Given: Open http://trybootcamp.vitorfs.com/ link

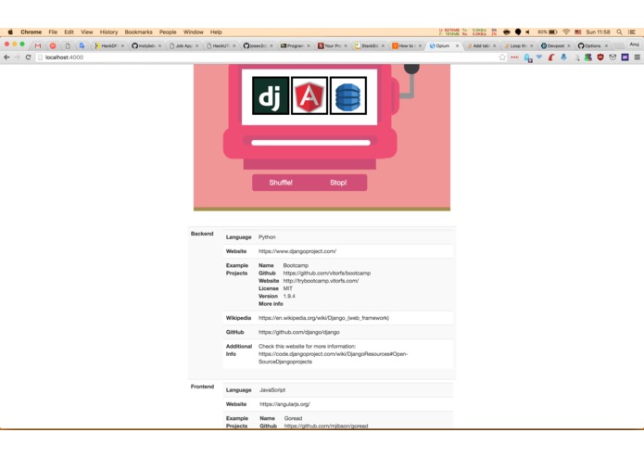Looking at the screenshot, I should [321, 281].
